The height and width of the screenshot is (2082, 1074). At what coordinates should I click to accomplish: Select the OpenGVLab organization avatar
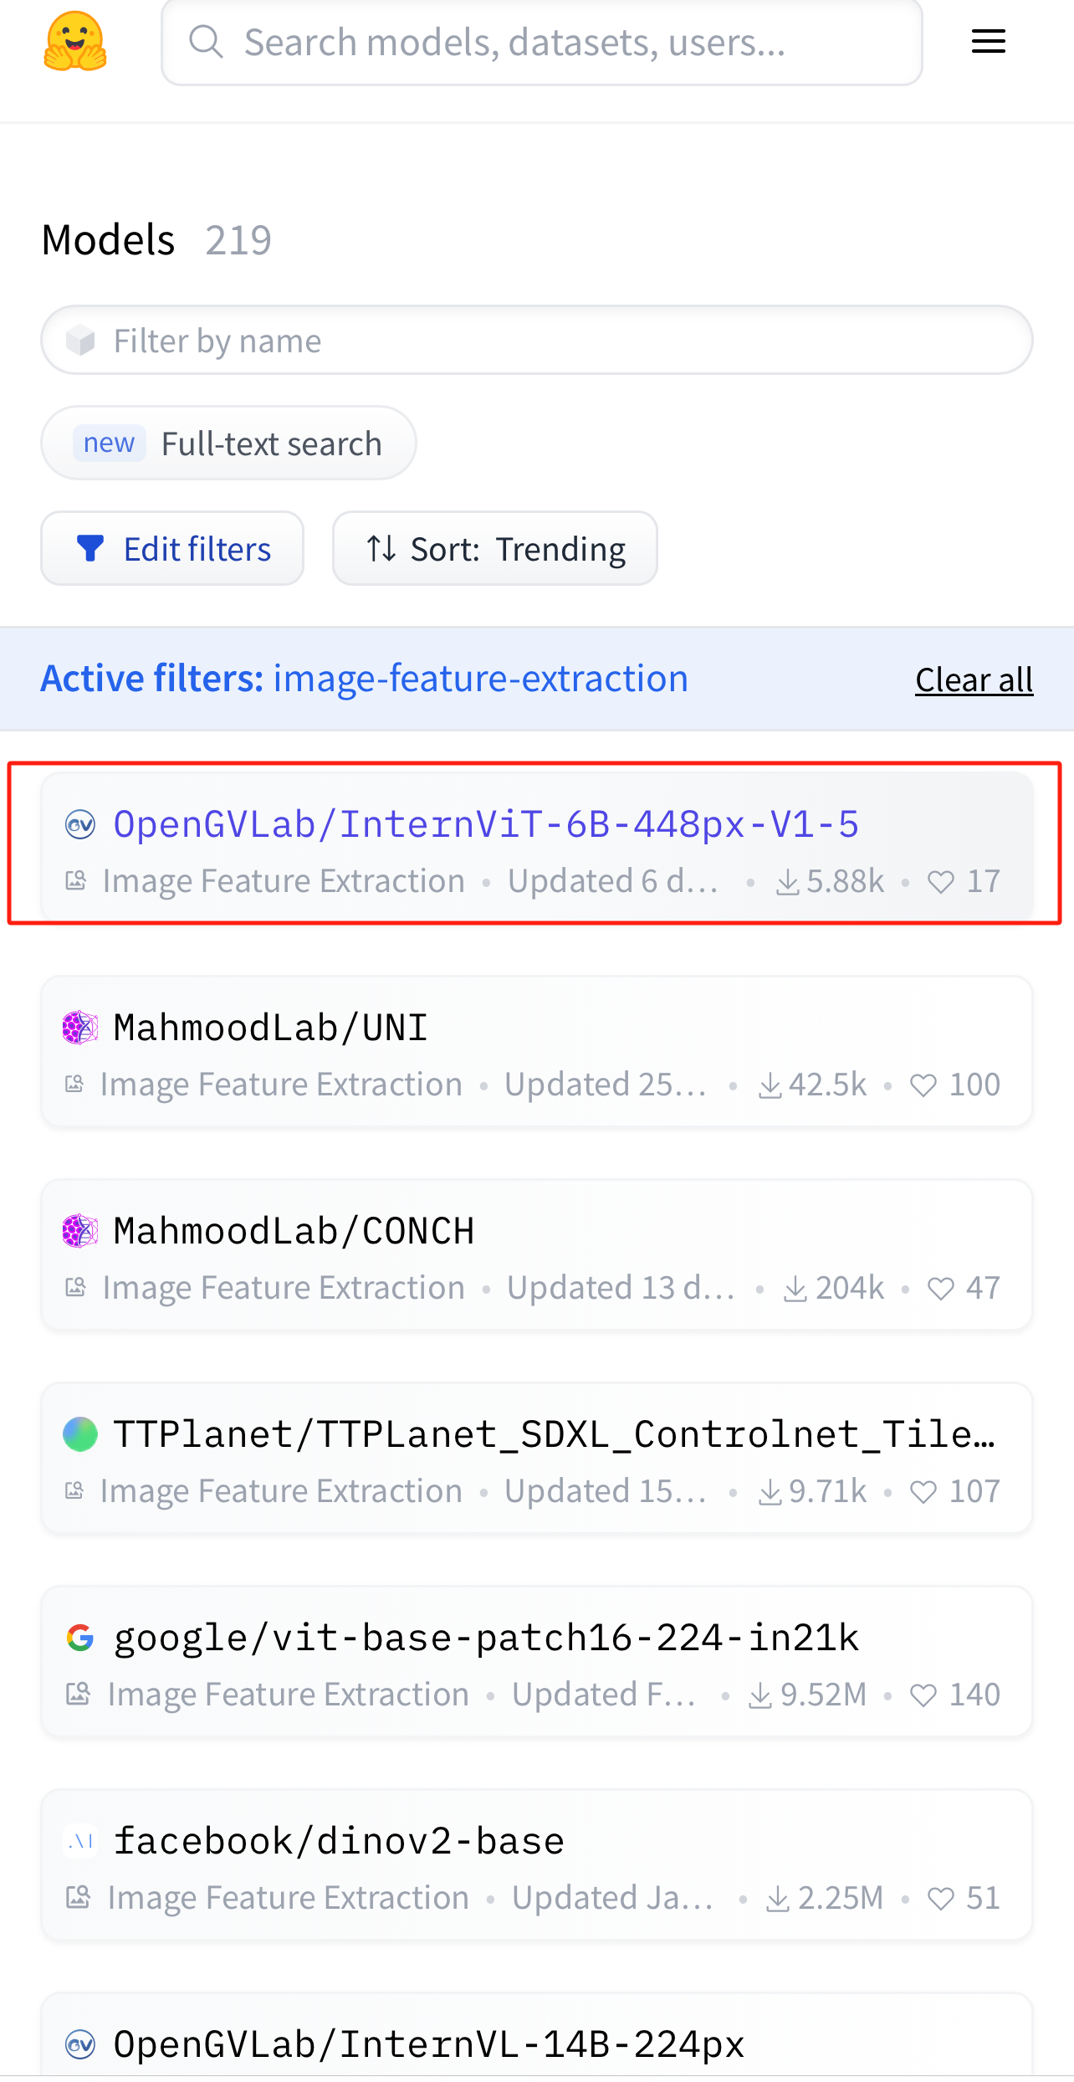pyautogui.click(x=82, y=823)
